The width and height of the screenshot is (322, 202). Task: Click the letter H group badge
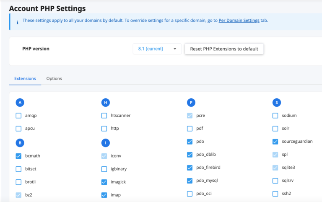106,102
